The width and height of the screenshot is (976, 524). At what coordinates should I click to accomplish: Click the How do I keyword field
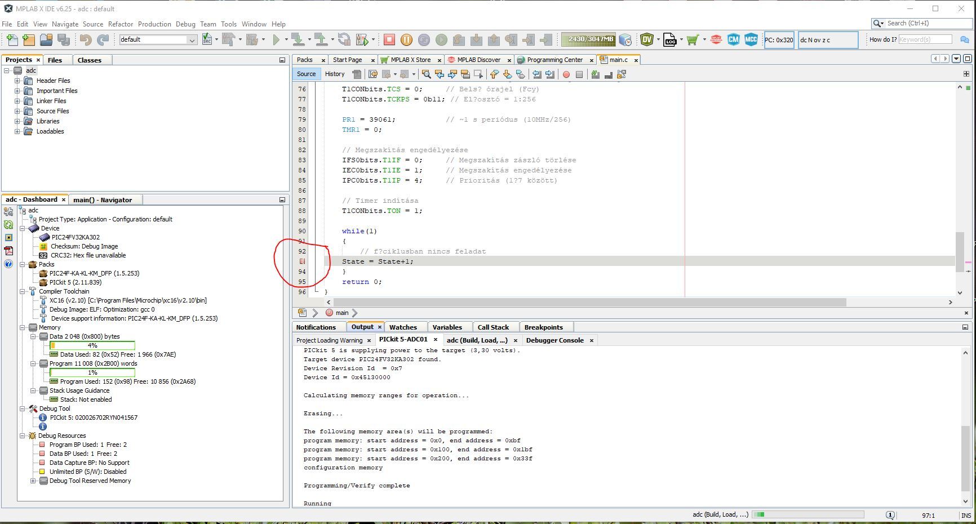[x=925, y=39]
